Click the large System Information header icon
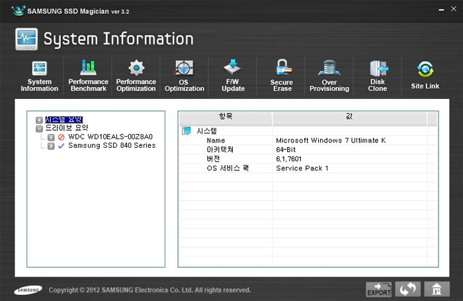Image resolution: width=463 pixels, height=301 pixels. [x=26, y=39]
